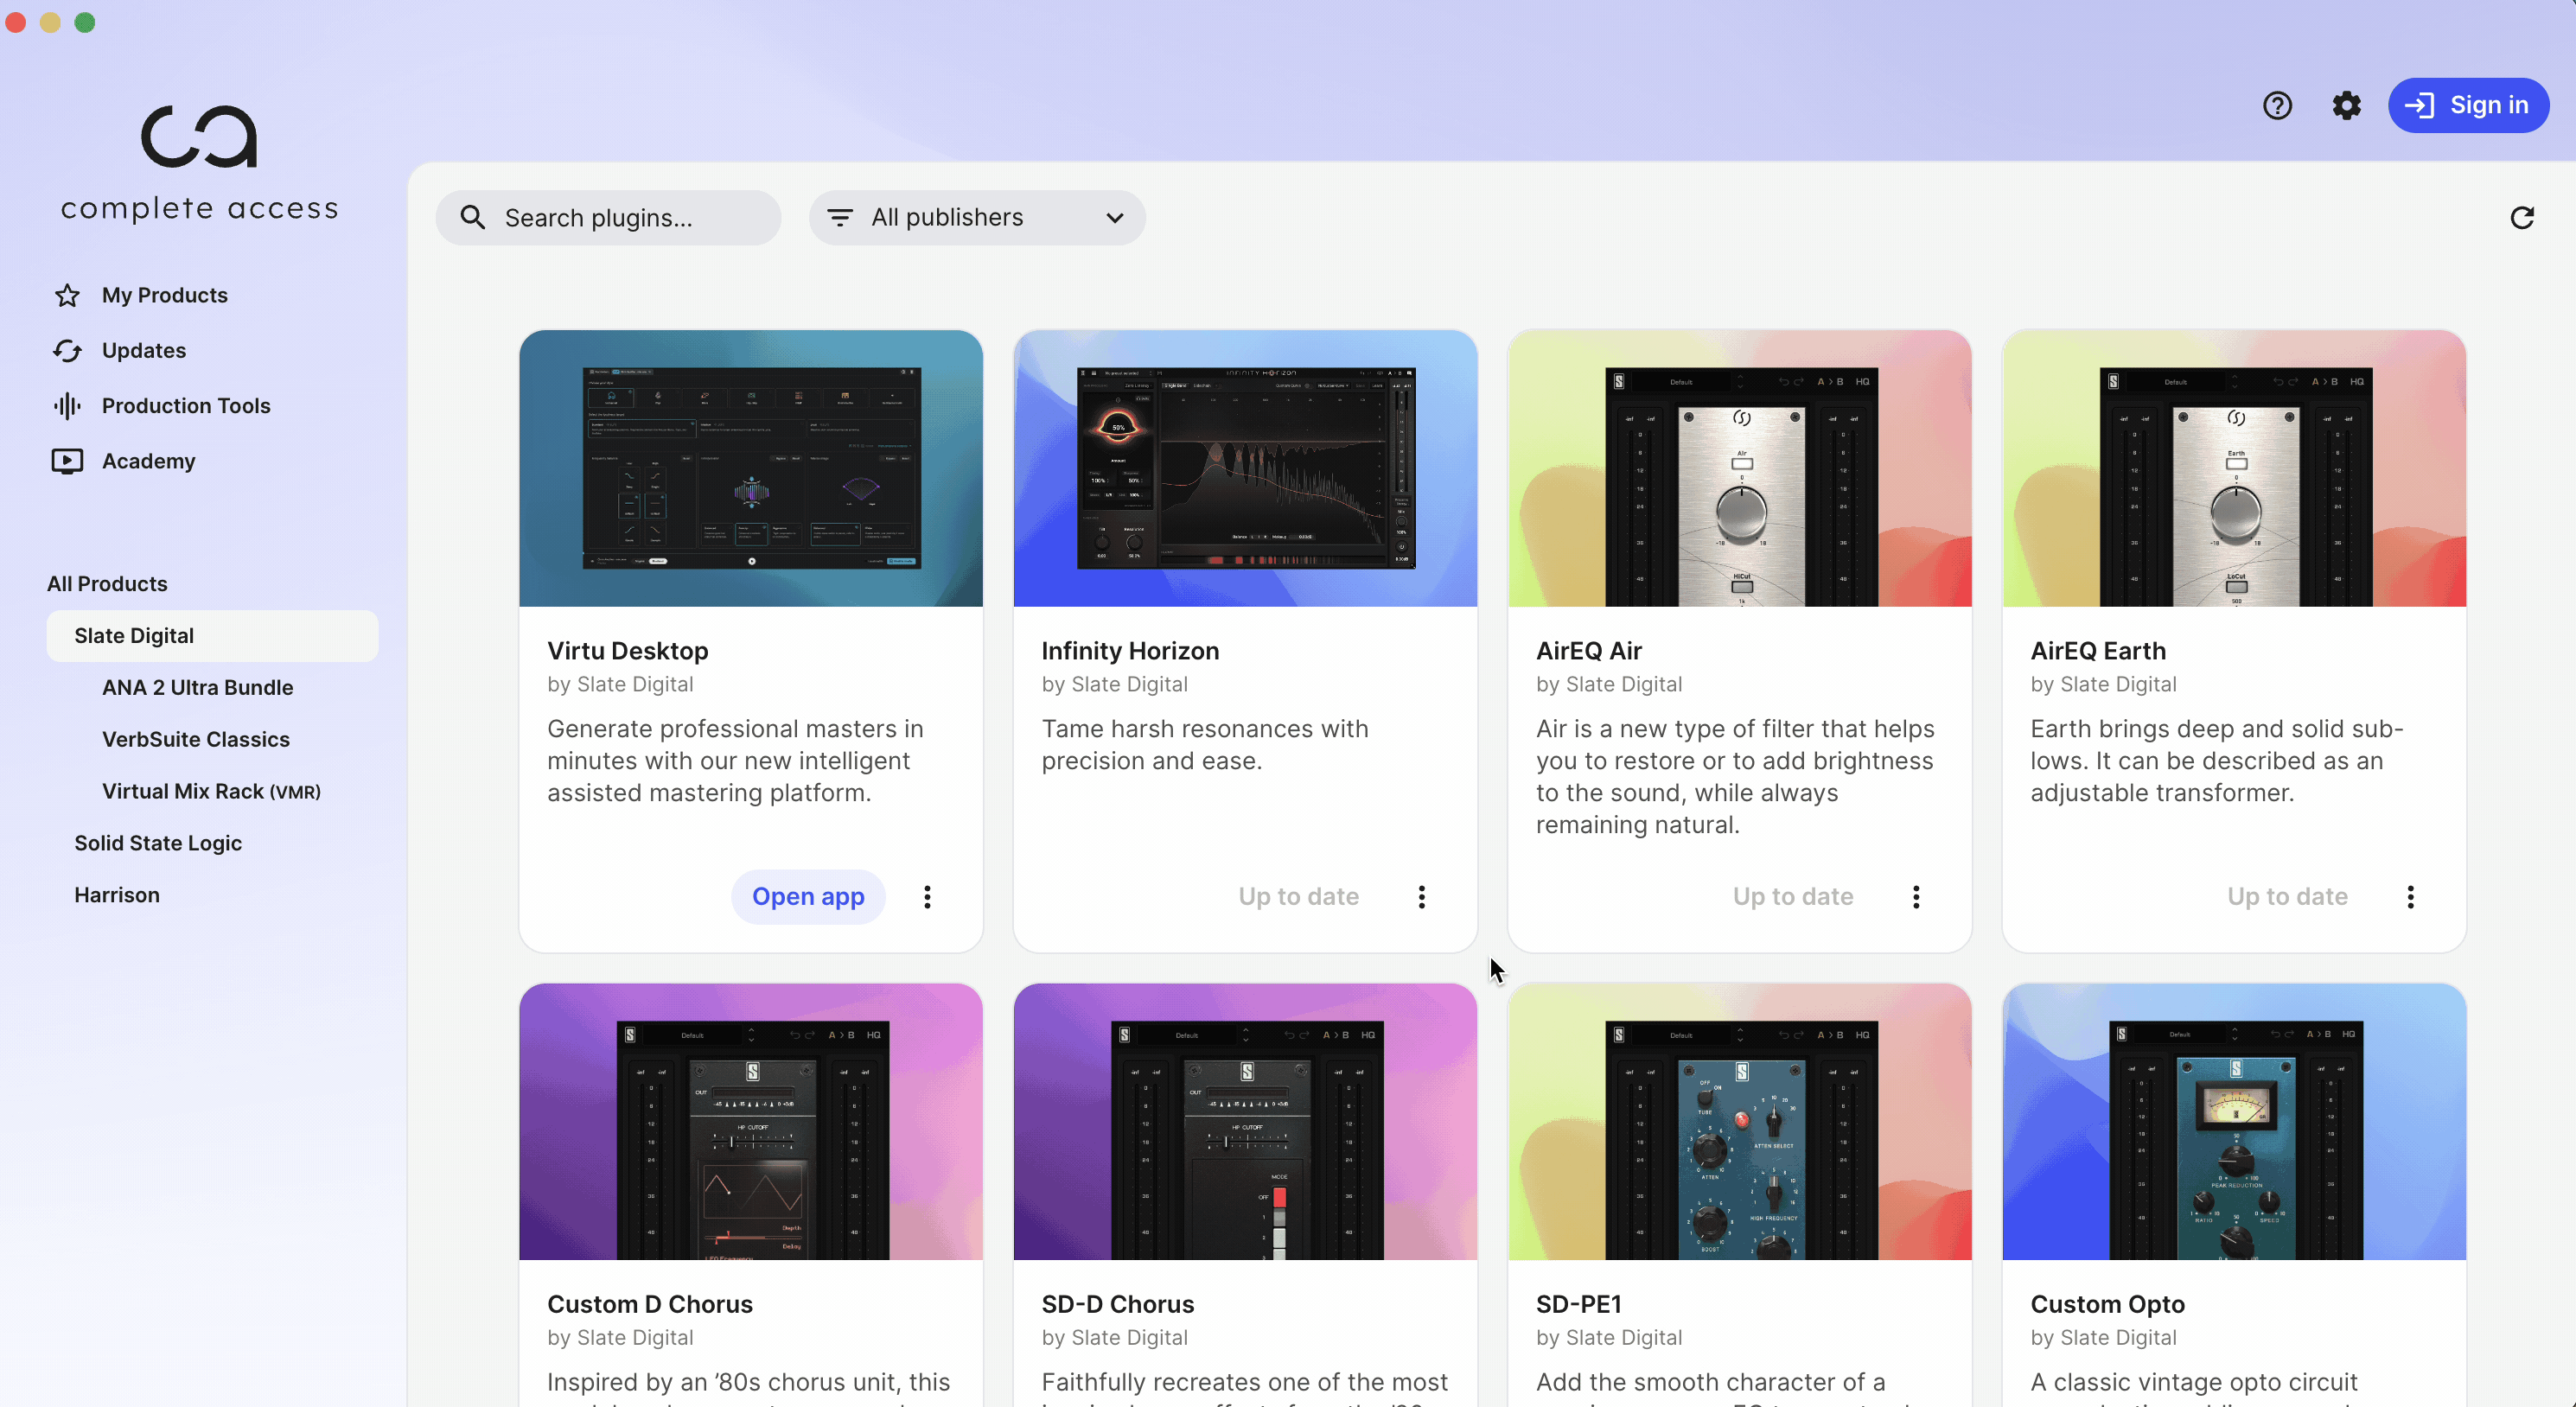Click the Updates sync icon
Viewport: 2576px width, 1407px height.
pyautogui.click(x=67, y=350)
